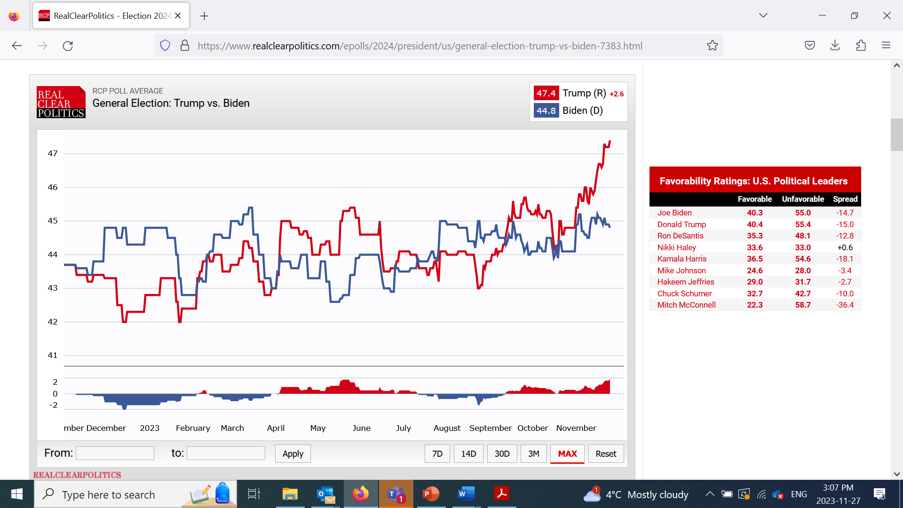The height and width of the screenshot is (508, 903).
Task: Show hidden system tray icons
Action: pyautogui.click(x=710, y=494)
